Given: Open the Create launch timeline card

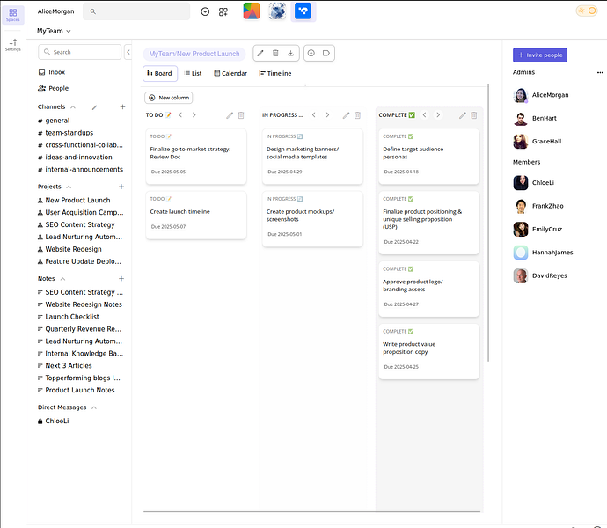Looking at the screenshot, I should point(196,216).
